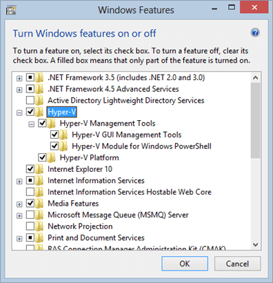The height and width of the screenshot is (283, 273).
Task: Click folder icon beside Media Features
Action: coord(39,204)
